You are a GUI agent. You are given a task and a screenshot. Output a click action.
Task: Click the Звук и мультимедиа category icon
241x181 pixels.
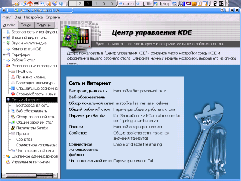[x=8, y=43]
